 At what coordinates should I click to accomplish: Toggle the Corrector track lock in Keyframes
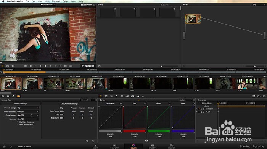click(201, 109)
